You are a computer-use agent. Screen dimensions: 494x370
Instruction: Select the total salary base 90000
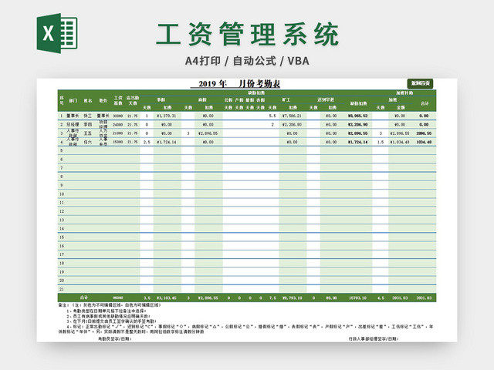[x=118, y=298]
